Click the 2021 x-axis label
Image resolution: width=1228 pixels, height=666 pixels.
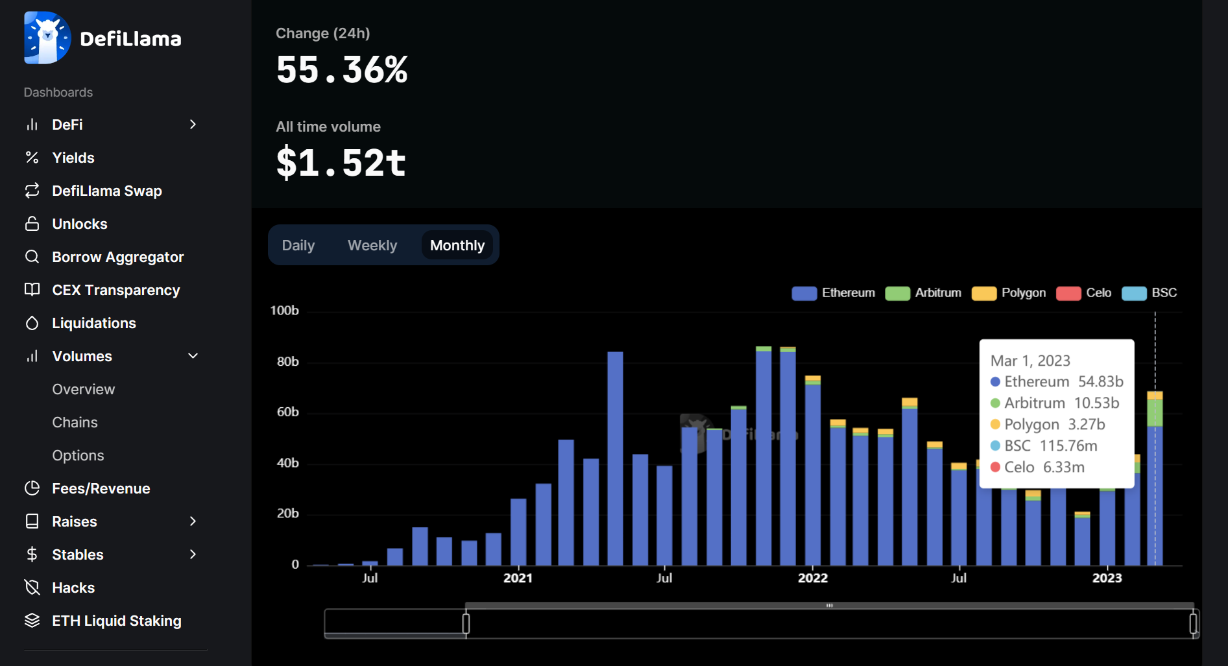[x=518, y=578]
